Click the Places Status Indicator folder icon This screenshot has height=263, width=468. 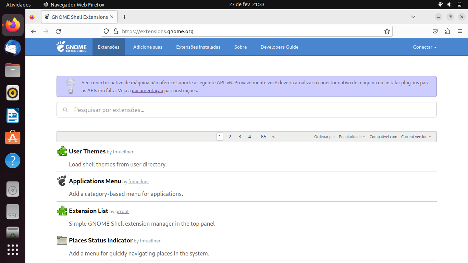62,240
